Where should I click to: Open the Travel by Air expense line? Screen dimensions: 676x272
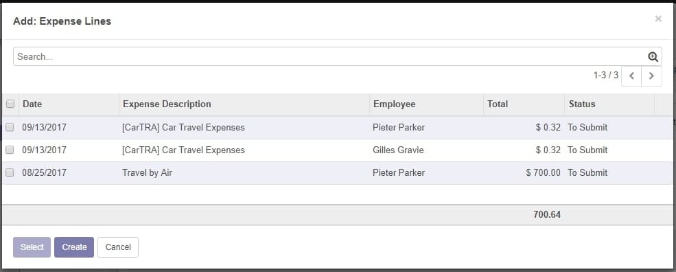coord(147,172)
